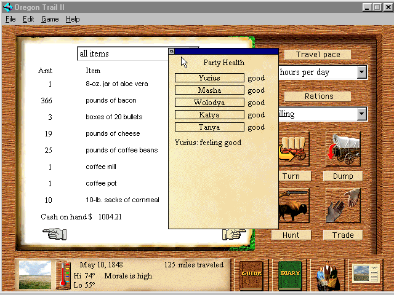Click the 'Lo 55°' temperature reading

tap(84, 285)
